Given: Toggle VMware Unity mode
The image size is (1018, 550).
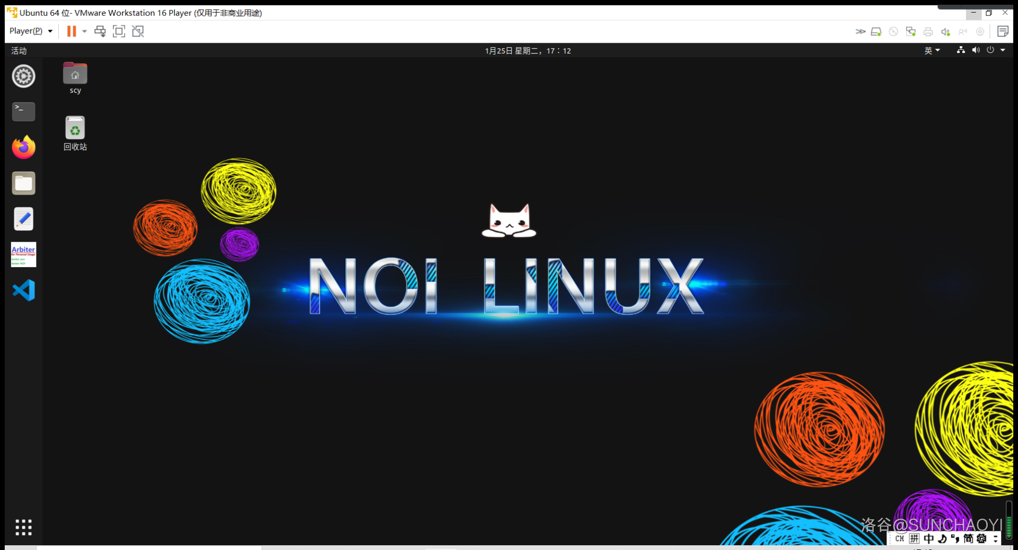Looking at the screenshot, I should click(138, 31).
